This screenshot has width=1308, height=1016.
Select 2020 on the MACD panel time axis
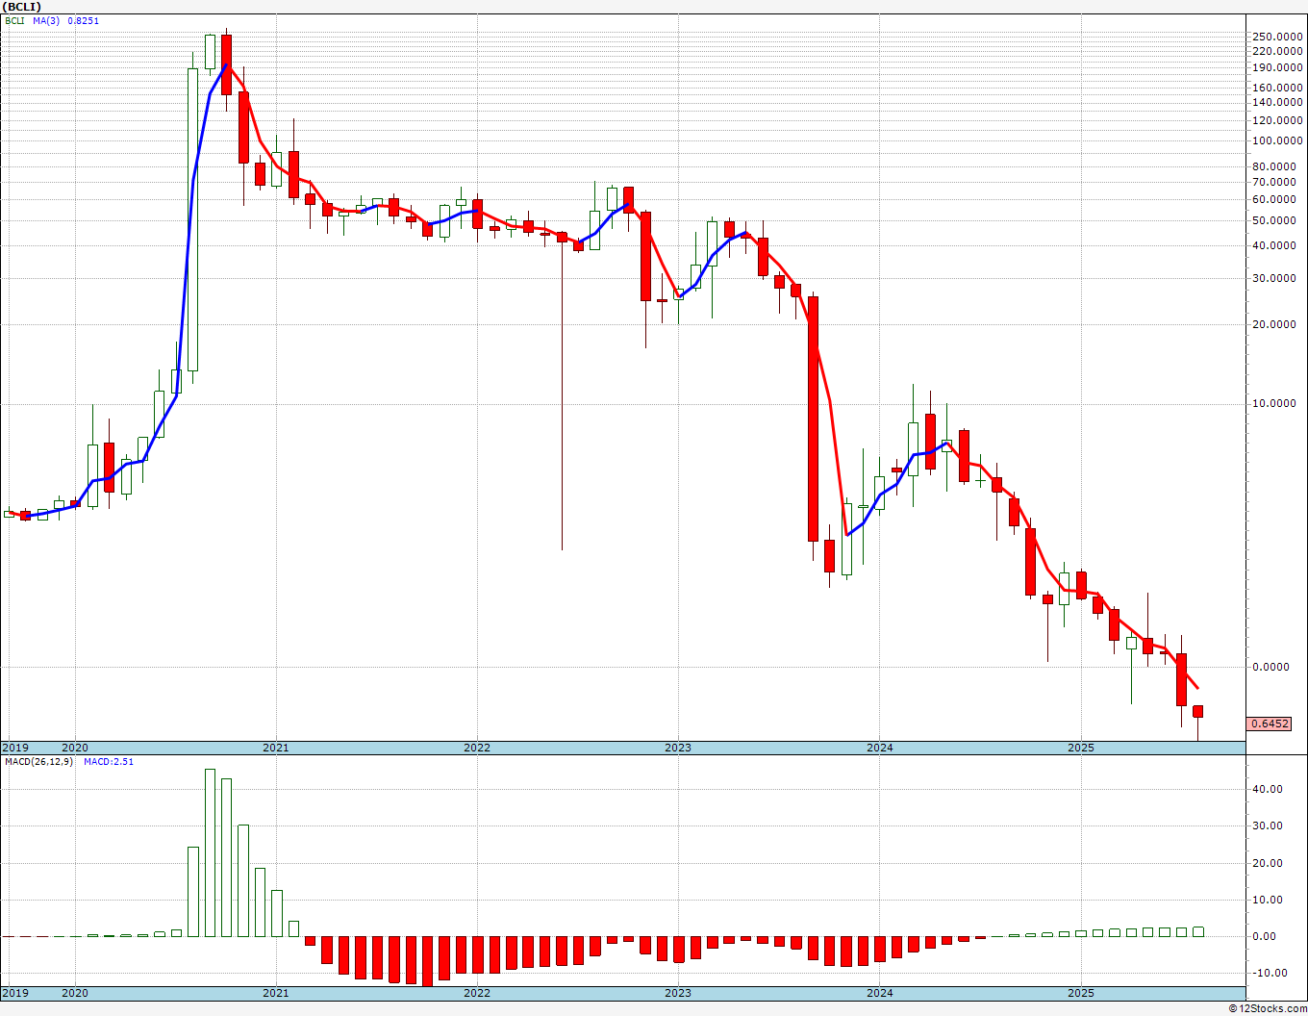tap(75, 993)
